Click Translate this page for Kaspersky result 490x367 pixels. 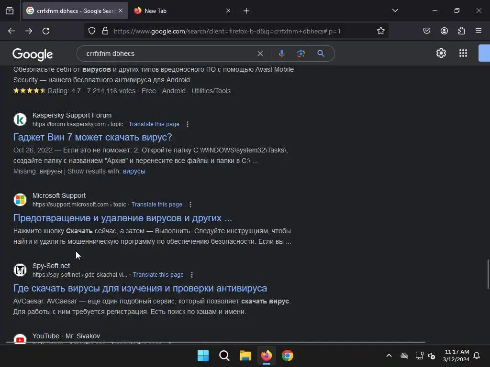pos(154,124)
